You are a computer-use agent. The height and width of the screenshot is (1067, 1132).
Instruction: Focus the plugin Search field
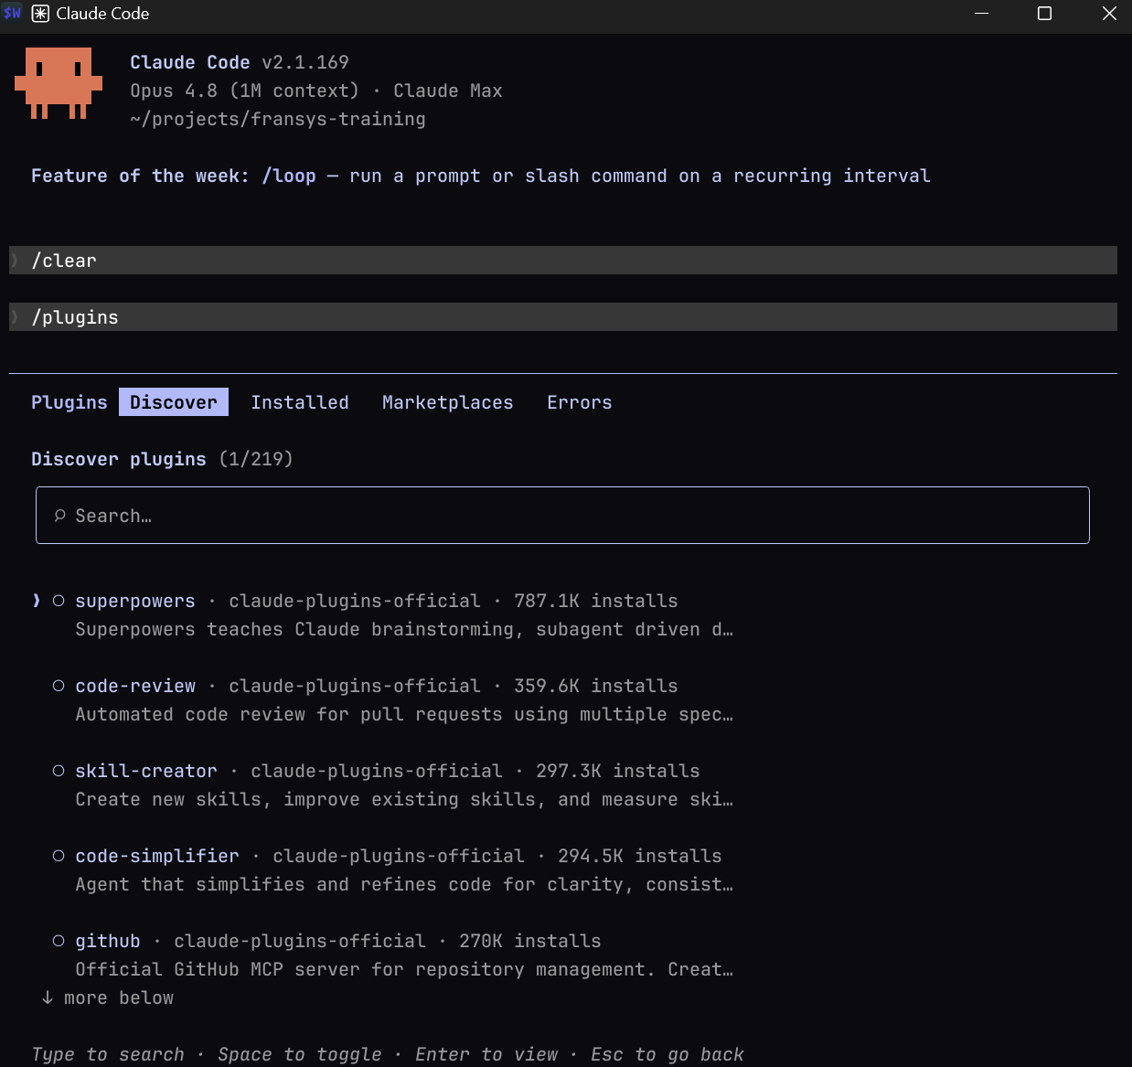pyautogui.click(x=562, y=516)
